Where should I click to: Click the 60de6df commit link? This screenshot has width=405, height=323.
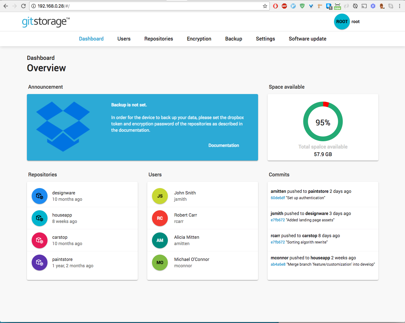277,198
